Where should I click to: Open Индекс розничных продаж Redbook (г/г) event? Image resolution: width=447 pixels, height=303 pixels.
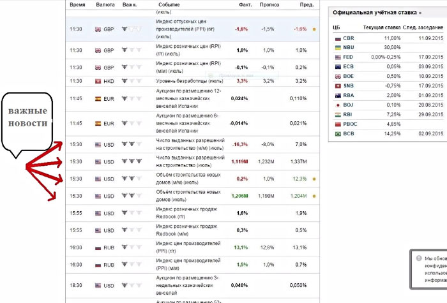[x=190, y=212]
